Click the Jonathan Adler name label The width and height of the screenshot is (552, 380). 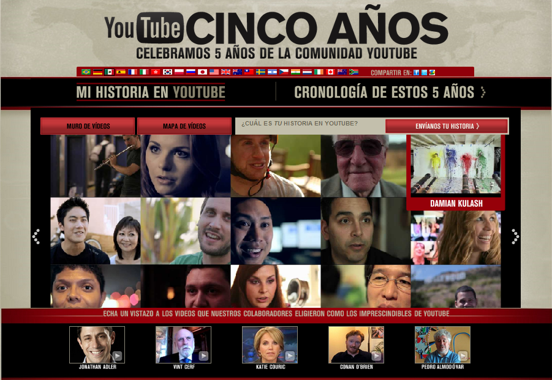[x=97, y=367]
